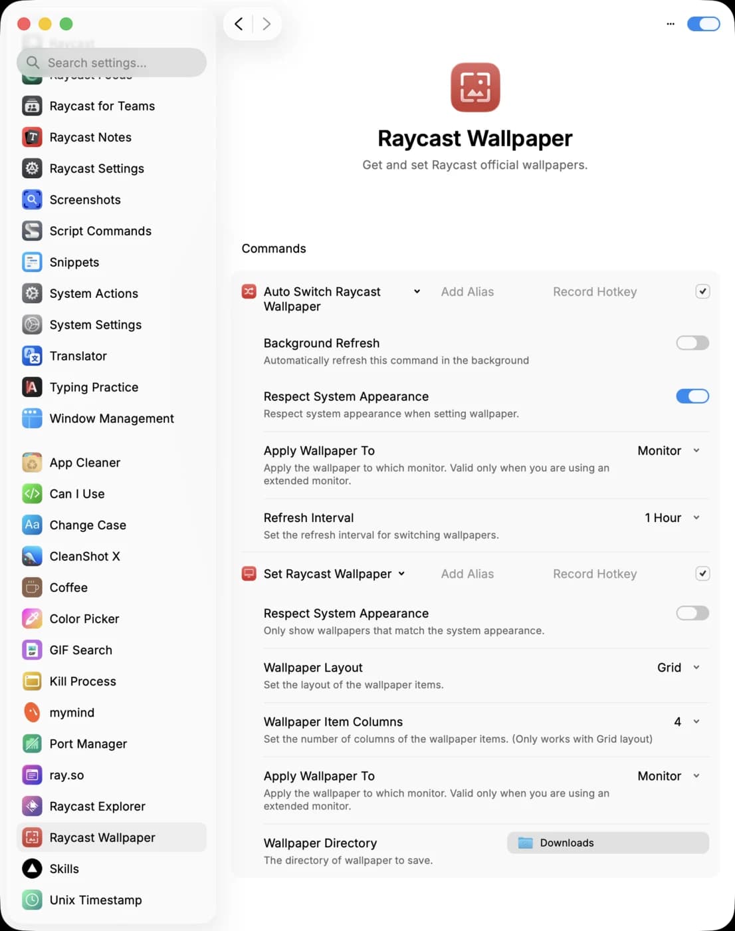
Task: Disable Respect System Appearance under Auto Switch
Action: tap(692, 396)
